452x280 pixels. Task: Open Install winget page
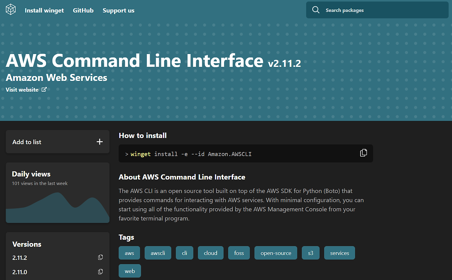pos(44,11)
